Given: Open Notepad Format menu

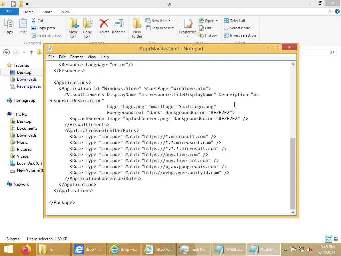Looking at the screenshot, I should click(x=77, y=57).
